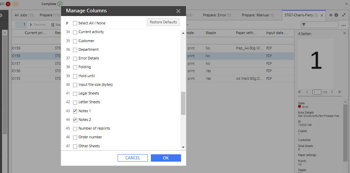
Task: Check the Error Details column
Action: (75, 58)
